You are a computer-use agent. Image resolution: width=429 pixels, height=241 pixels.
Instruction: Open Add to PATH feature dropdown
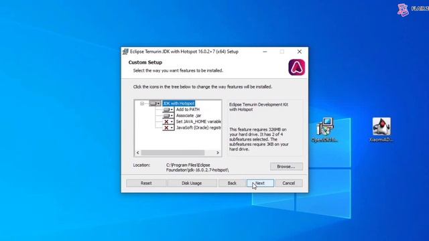pos(168,110)
